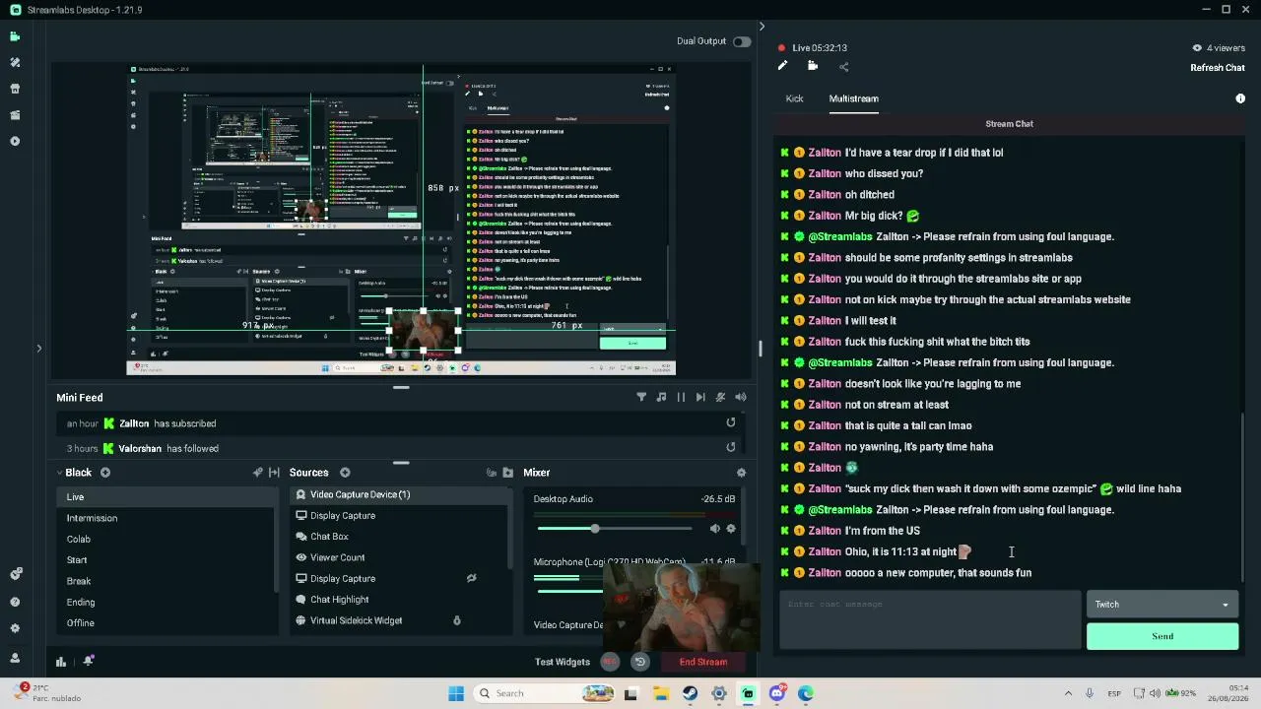Select the Colab scene
1261x709 pixels.
coord(167,540)
